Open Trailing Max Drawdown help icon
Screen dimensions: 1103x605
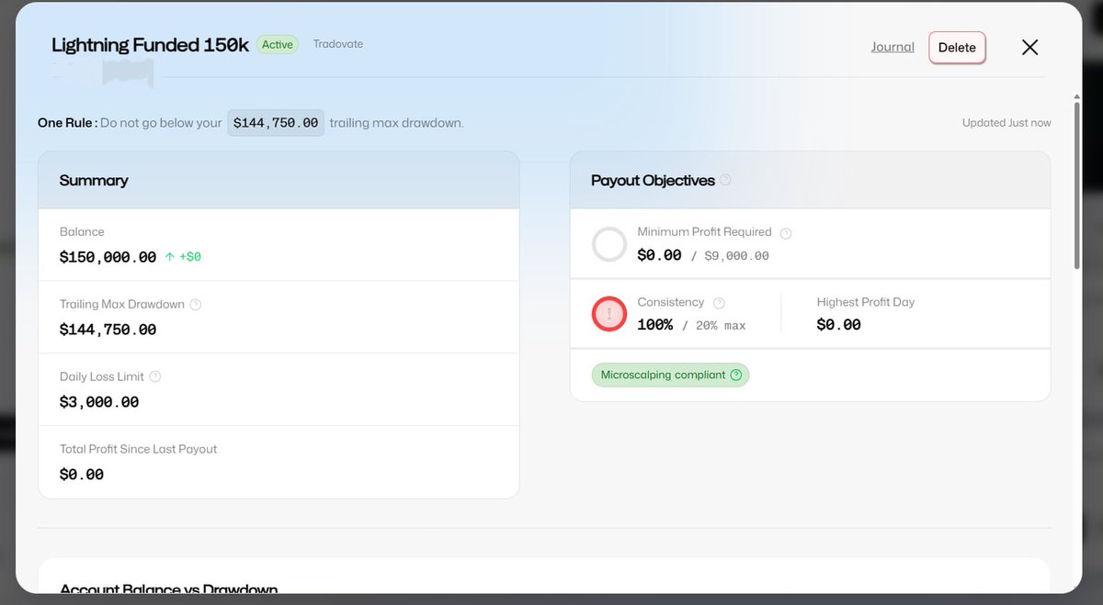coord(195,304)
